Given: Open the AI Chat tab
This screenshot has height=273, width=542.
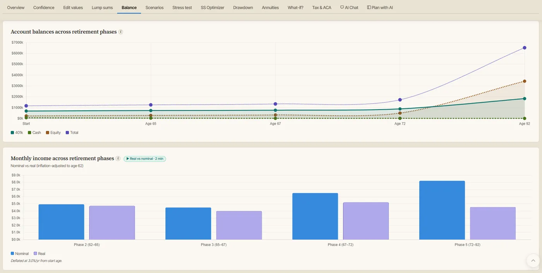Looking at the screenshot, I should coord(349,7).
